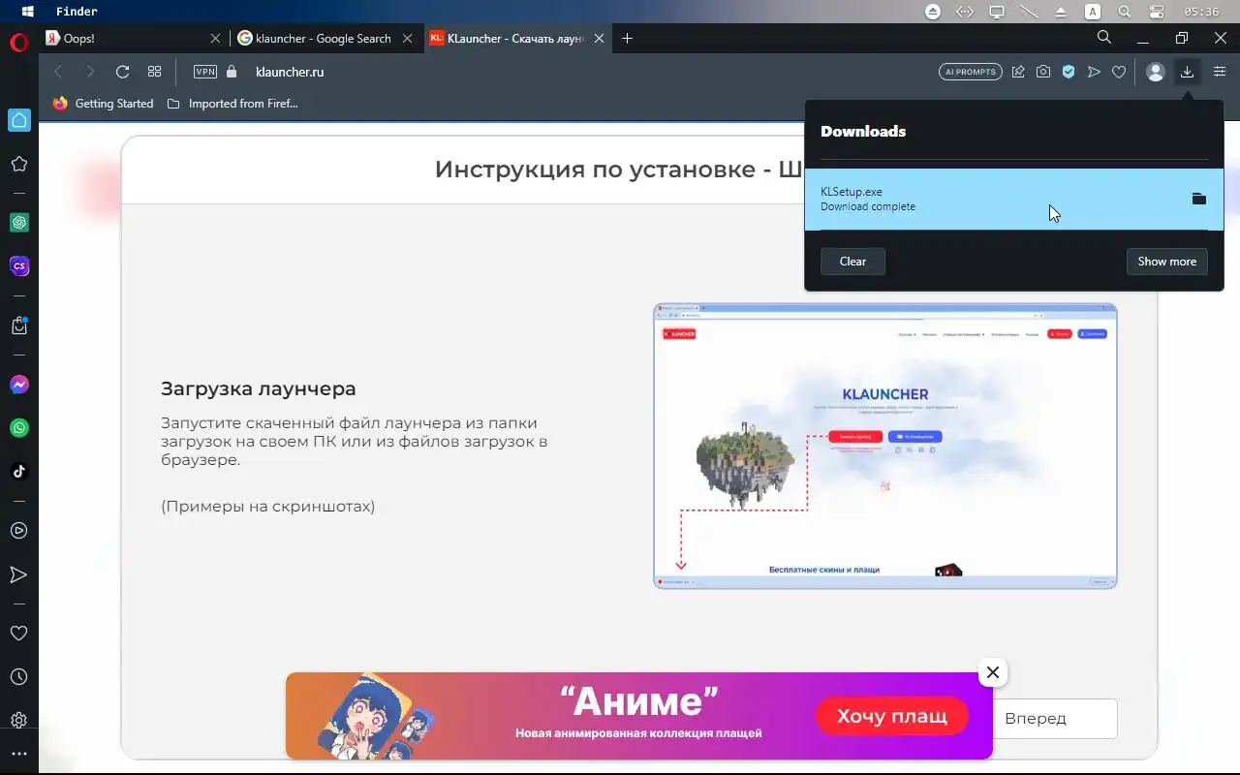The image size is (1240, 775).
Task: Take a snapshot with the camera icon
Action: tap(1043, 72)
